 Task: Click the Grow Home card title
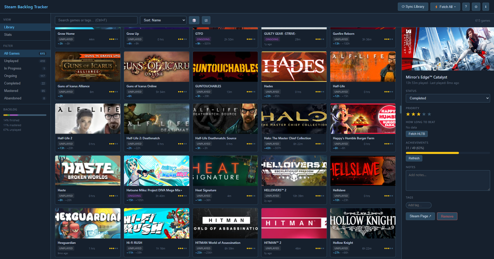pyautogui.click(x=66, y=34)
